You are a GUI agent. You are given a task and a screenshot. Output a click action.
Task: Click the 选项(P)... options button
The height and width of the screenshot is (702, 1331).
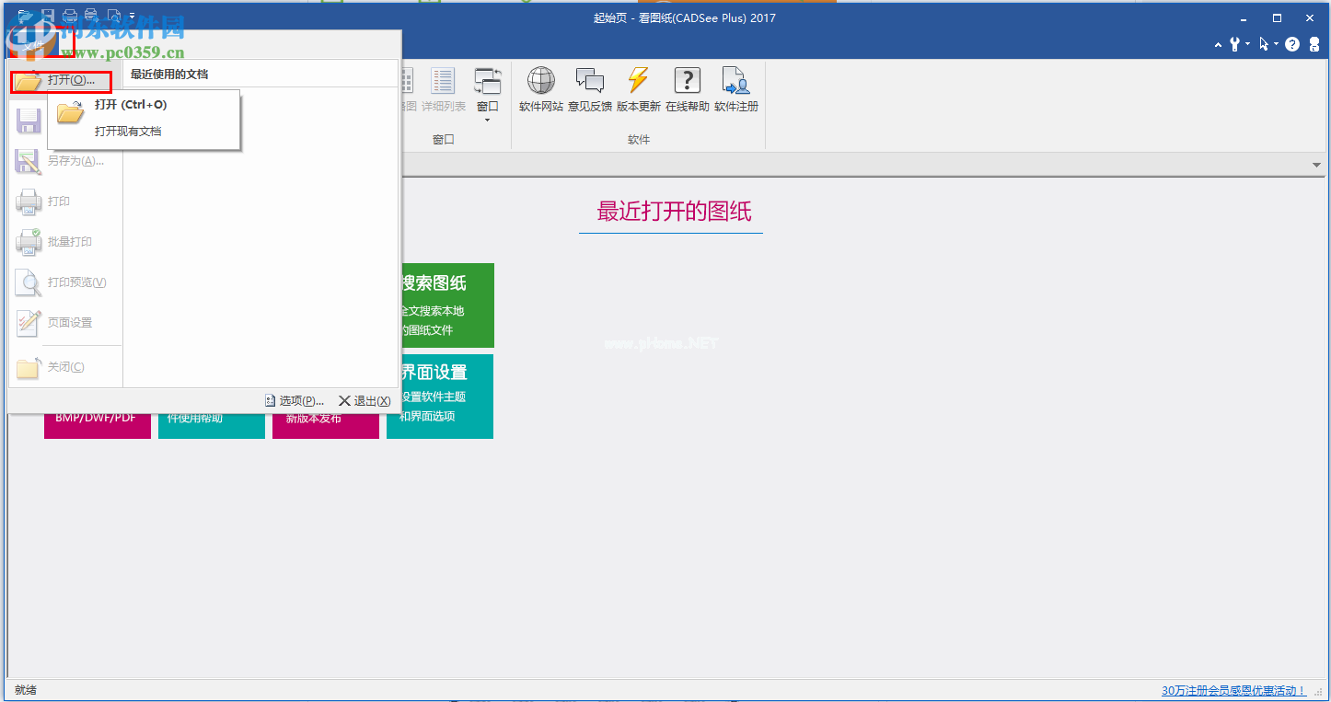295,401
